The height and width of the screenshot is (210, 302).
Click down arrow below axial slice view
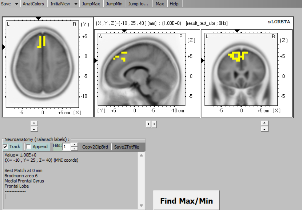click(34, 129)
